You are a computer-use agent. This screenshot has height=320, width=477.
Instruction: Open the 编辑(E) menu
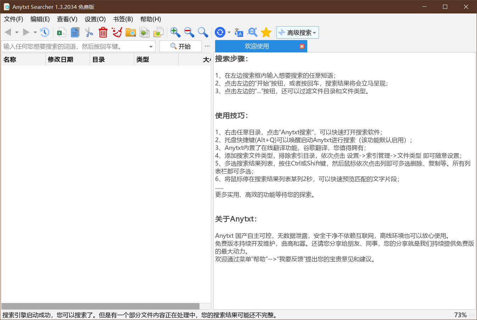[40, 19]
